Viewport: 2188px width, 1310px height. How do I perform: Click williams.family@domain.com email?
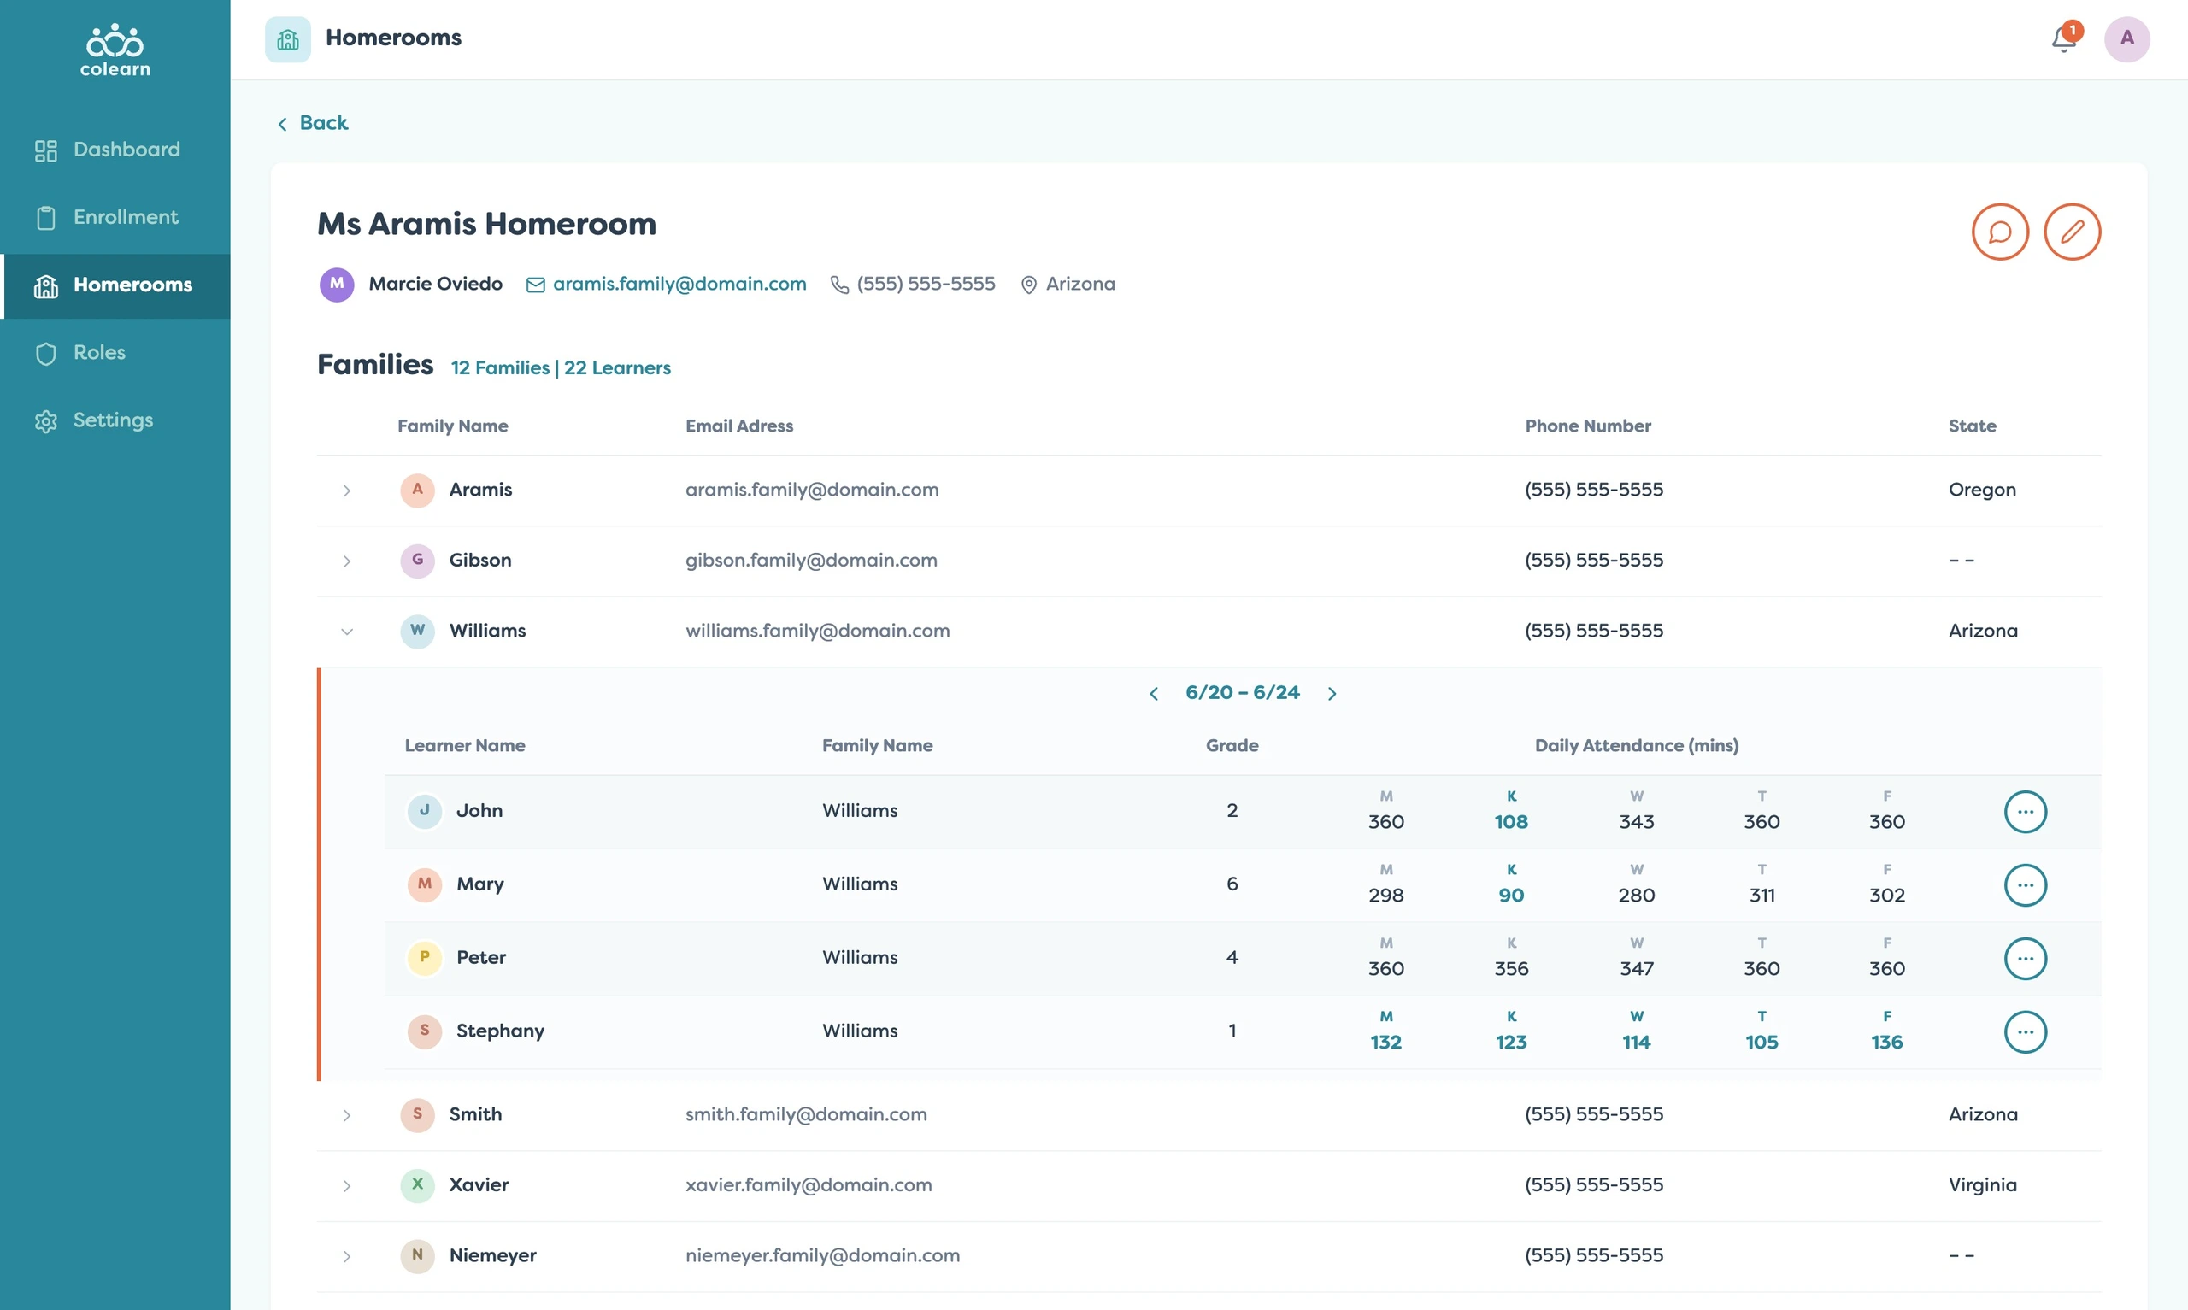coord(817,632)
